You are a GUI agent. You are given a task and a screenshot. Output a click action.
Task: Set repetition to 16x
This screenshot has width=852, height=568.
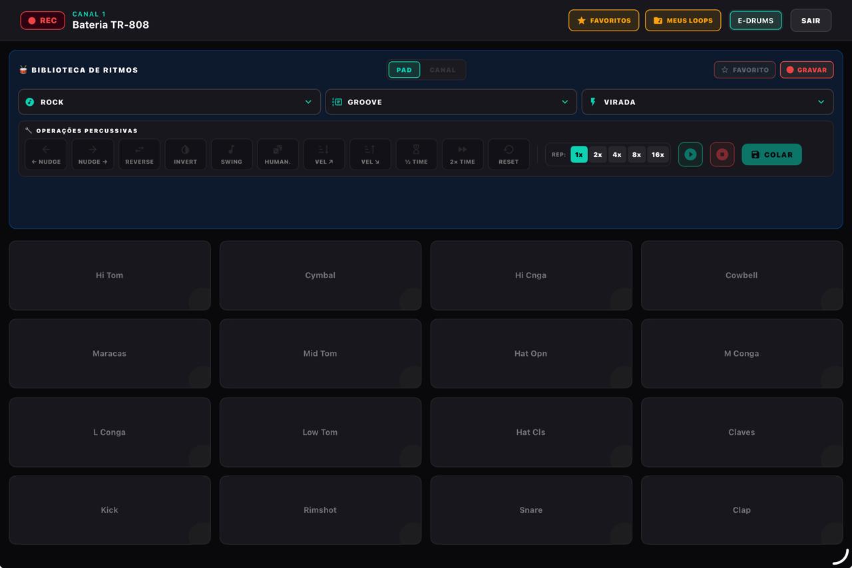click(x=658, y=154)
